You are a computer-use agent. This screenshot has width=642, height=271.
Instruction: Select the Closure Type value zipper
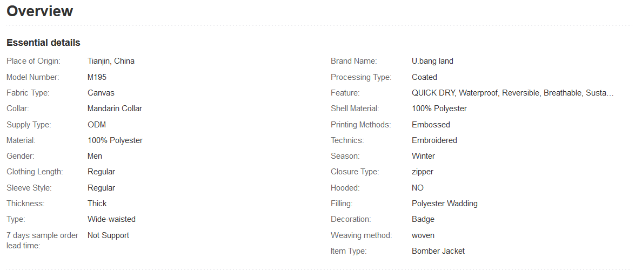422,172
